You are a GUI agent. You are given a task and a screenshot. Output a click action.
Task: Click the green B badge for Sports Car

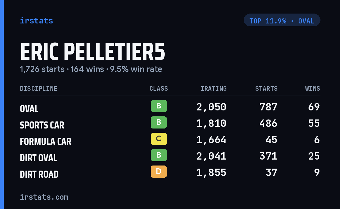click(x=159, y=123)
